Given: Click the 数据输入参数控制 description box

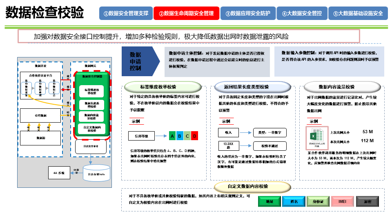Looking at the screenshot, I should coord(329,62).
